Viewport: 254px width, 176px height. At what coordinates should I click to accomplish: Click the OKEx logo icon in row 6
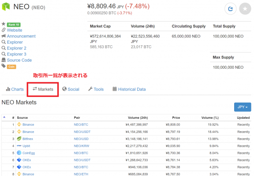[19, 160]
